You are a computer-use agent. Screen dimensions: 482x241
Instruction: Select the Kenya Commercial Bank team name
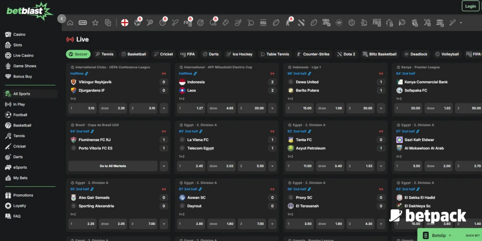[x=426, y=82]
